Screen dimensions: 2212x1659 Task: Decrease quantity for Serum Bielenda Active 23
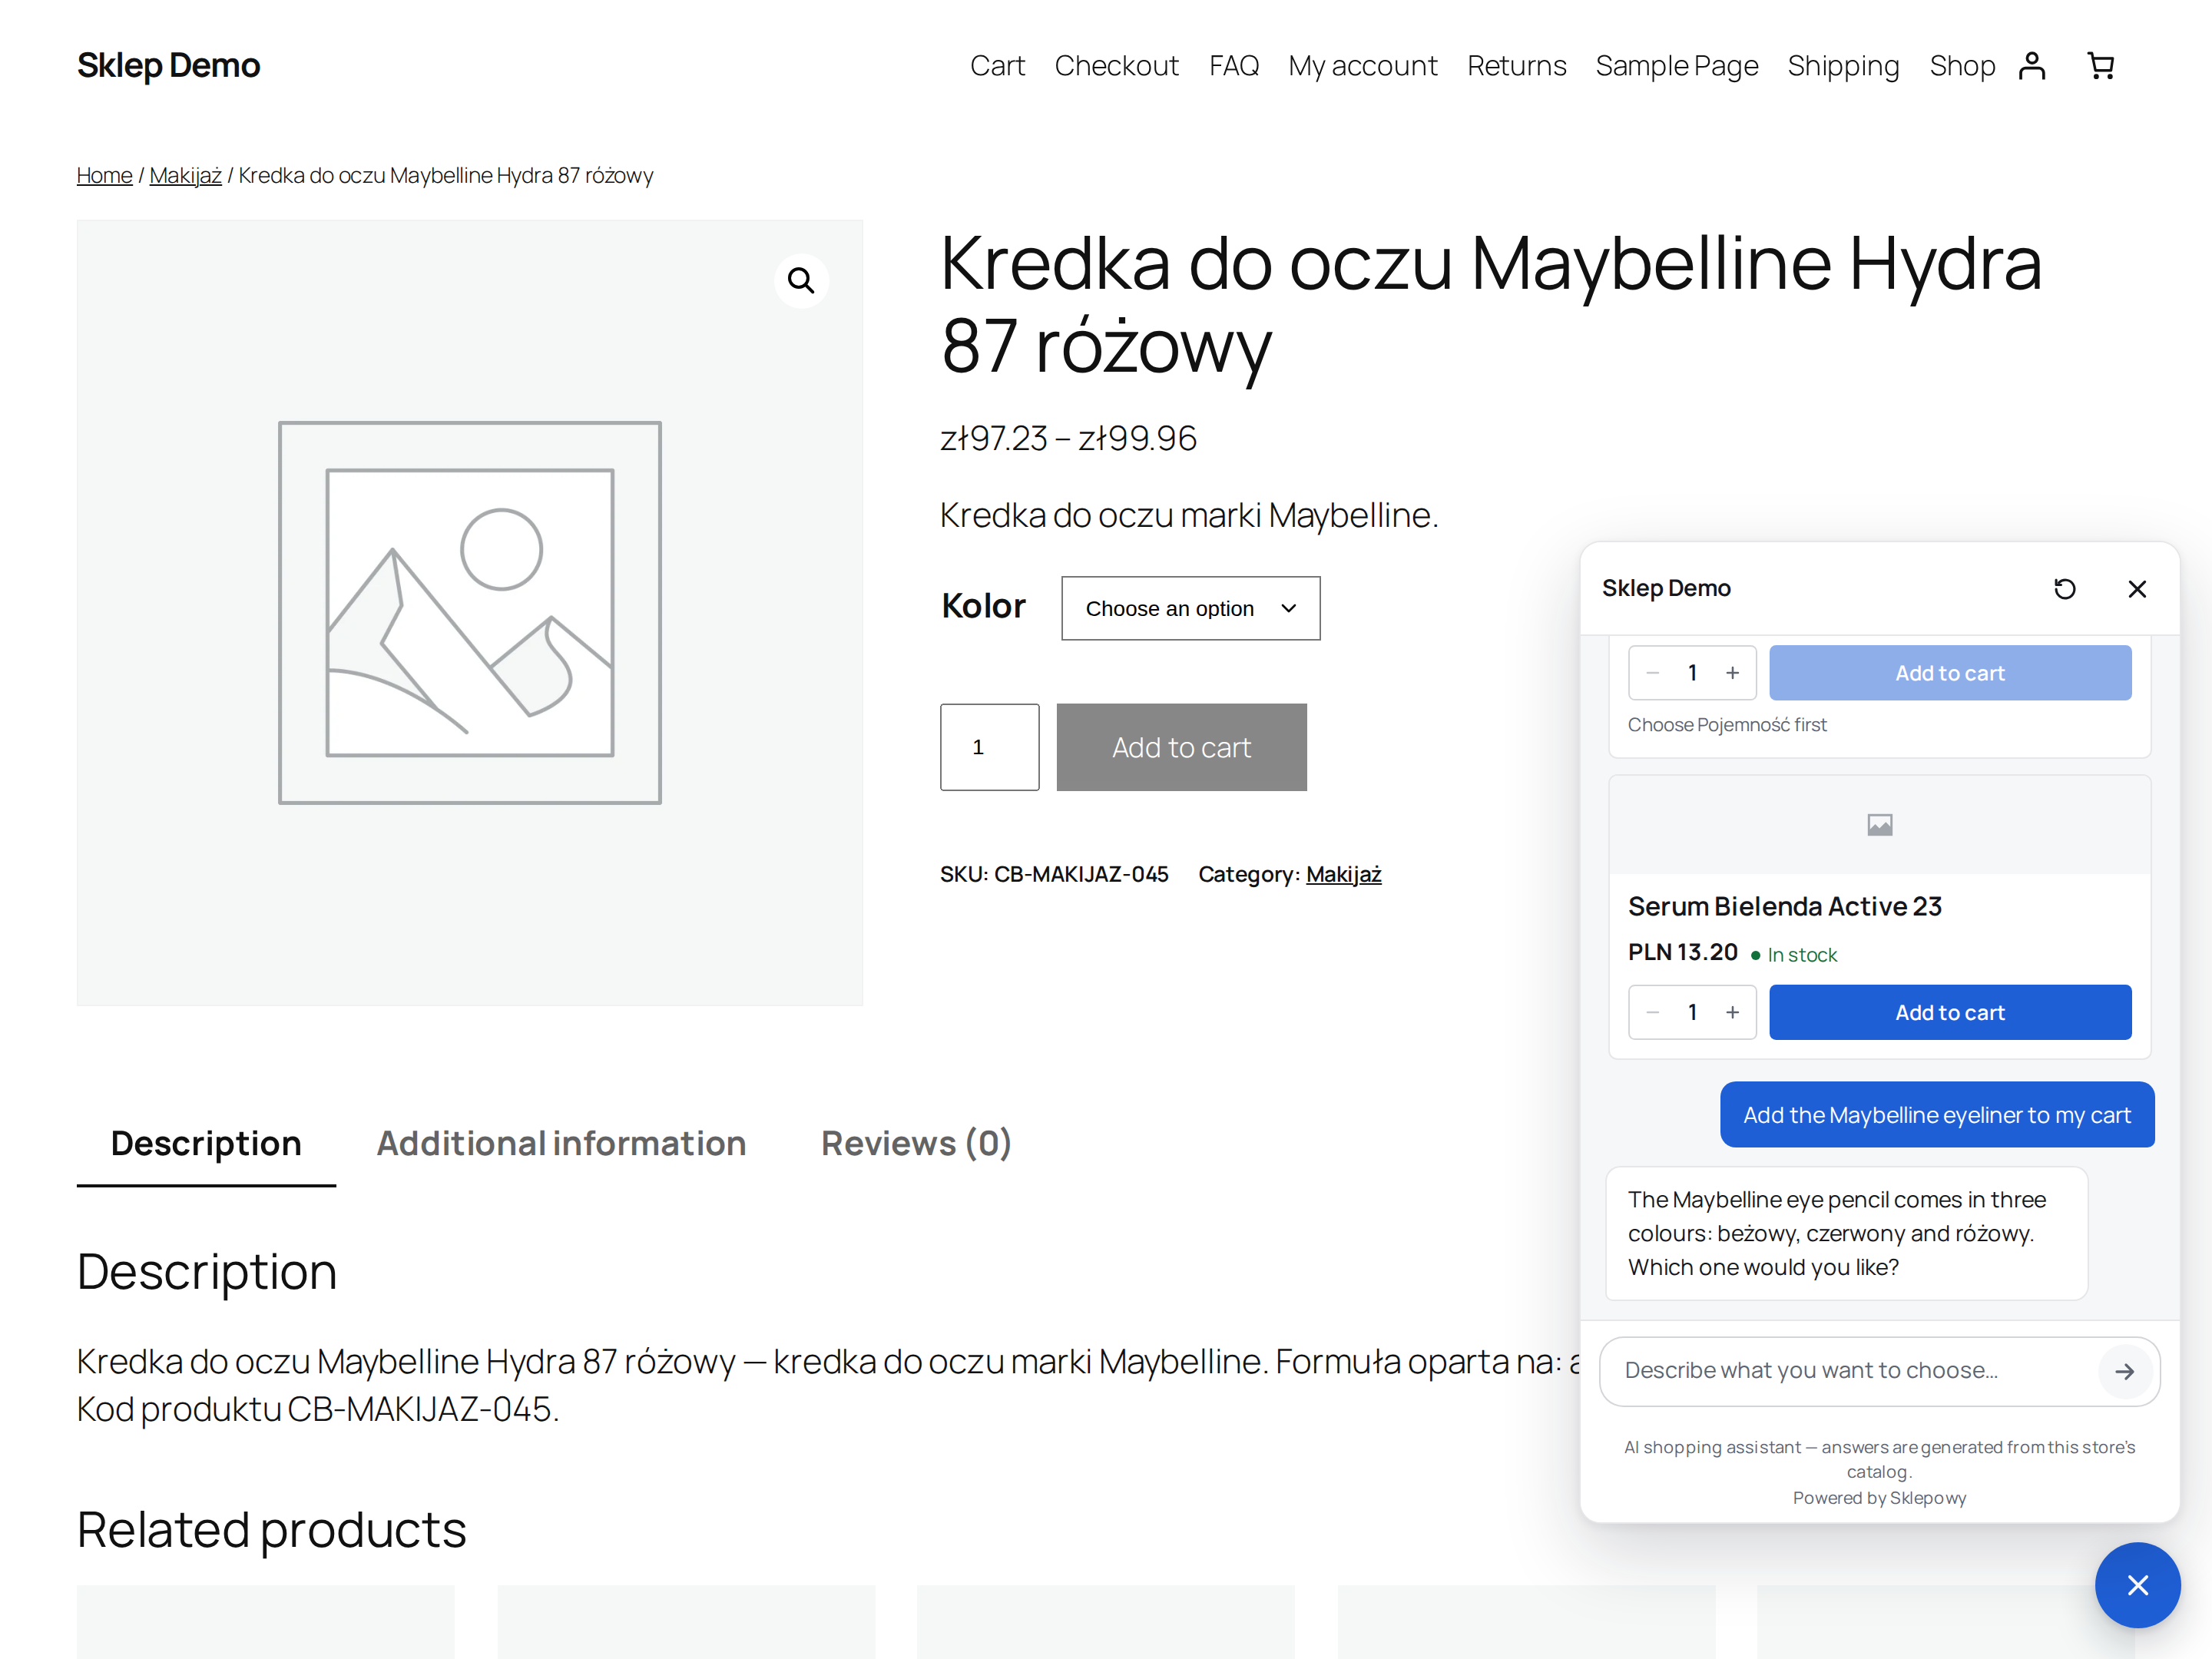pyautogui.click(x=1653, y=1012)
